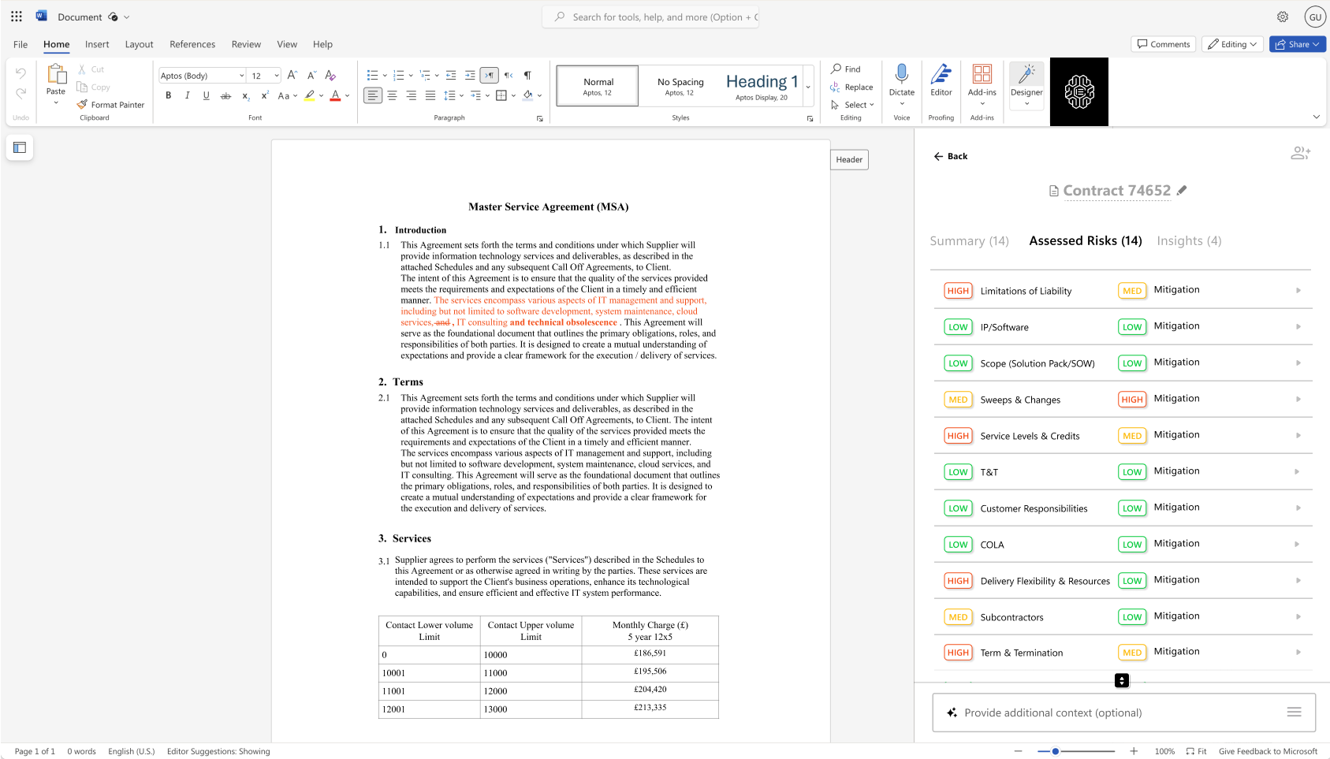
Task: Click the zoom slider handle
Action: click(1055, 751)
